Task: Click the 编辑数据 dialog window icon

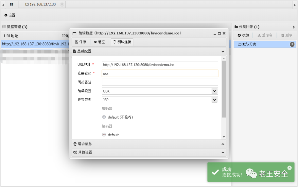Action: (x=74, y=33)
